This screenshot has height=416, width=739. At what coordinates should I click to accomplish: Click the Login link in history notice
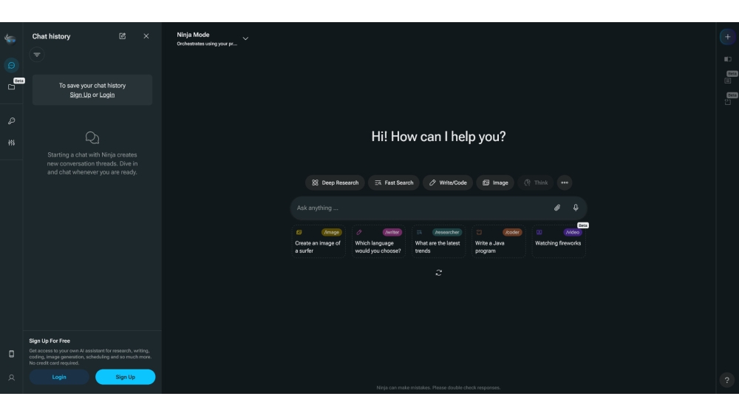(107, 95)
